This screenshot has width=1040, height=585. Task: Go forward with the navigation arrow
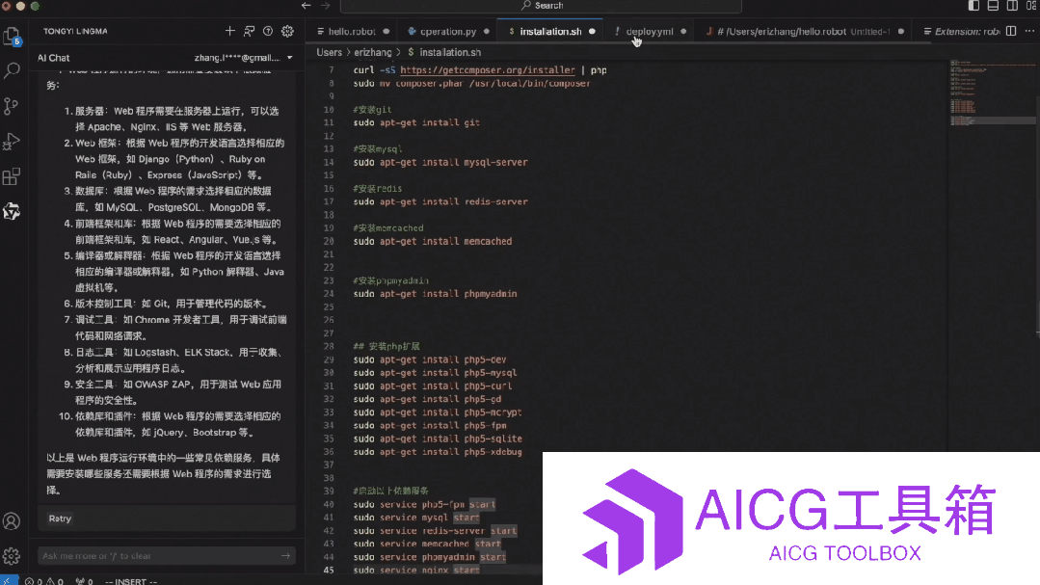[x=326, y=6]
